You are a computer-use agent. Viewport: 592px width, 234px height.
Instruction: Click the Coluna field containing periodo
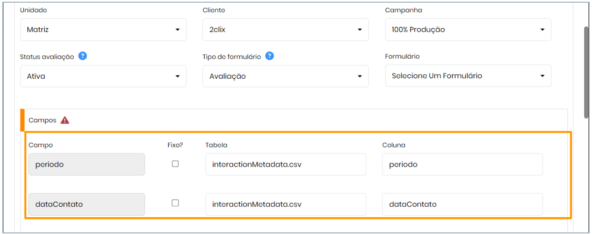[x=462, y=164]
